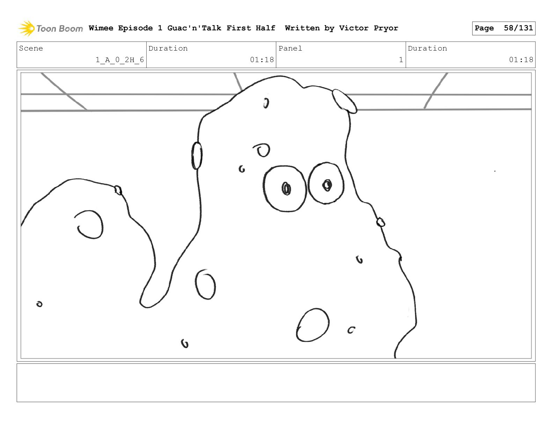Click the Toon Boom logo
Viewport: 553px width, 427px height.
[x=51, y=28]
